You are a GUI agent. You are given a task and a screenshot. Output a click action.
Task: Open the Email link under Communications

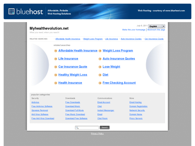(100, 114)
